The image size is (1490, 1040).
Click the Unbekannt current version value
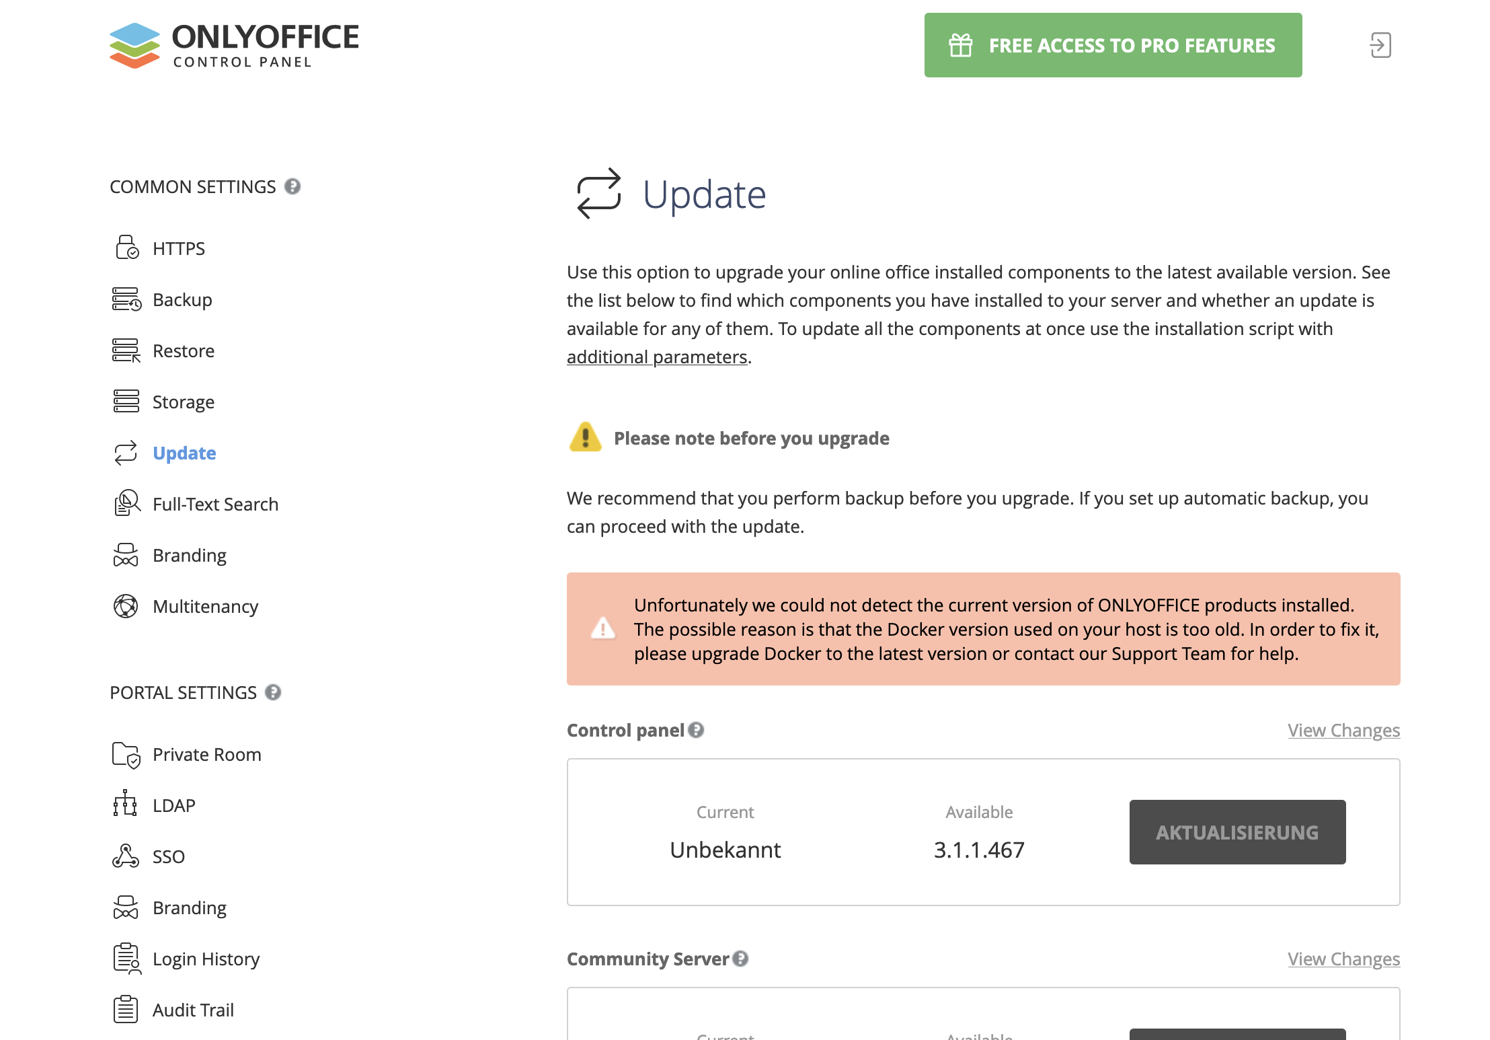point(725,850)
